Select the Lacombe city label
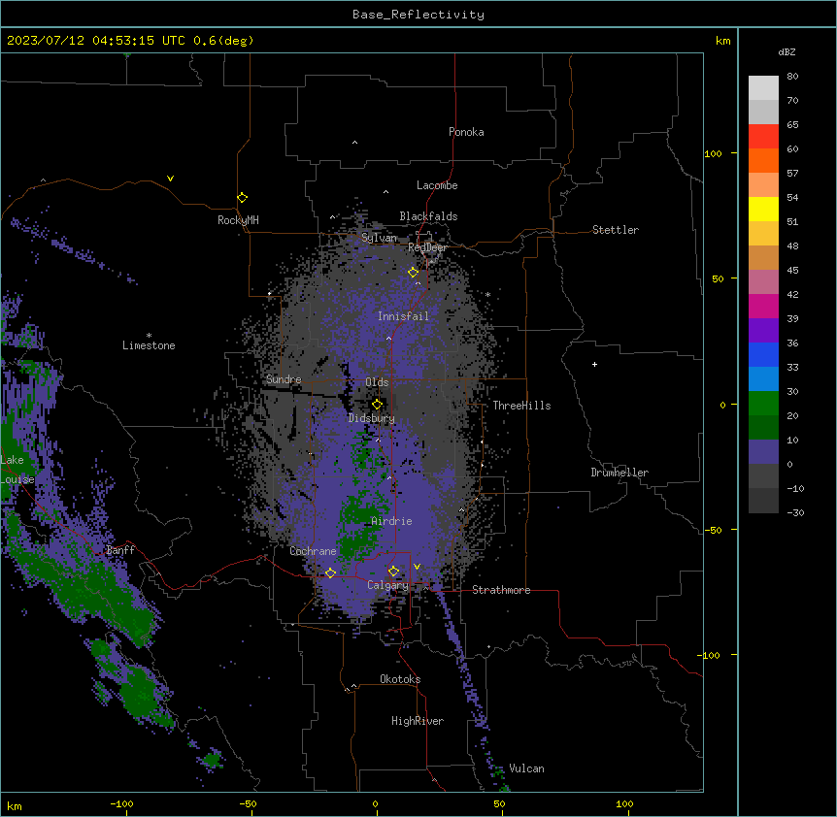837x817 pixels. (x=437, y=185)
